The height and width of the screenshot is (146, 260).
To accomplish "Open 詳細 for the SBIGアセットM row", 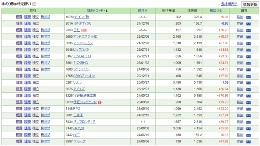I will [240, 76].
